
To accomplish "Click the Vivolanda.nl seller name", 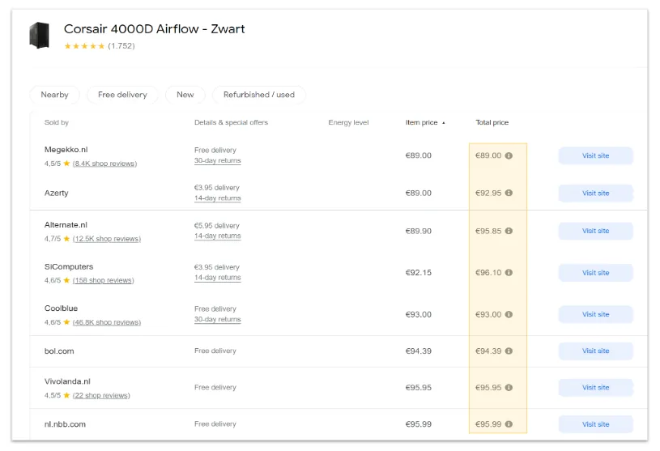I will coord(67,381).
